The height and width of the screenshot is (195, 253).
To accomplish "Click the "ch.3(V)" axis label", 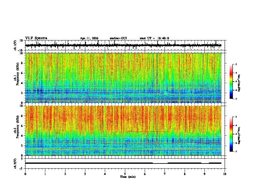I will pyautogui.click(x=15, y=163).
